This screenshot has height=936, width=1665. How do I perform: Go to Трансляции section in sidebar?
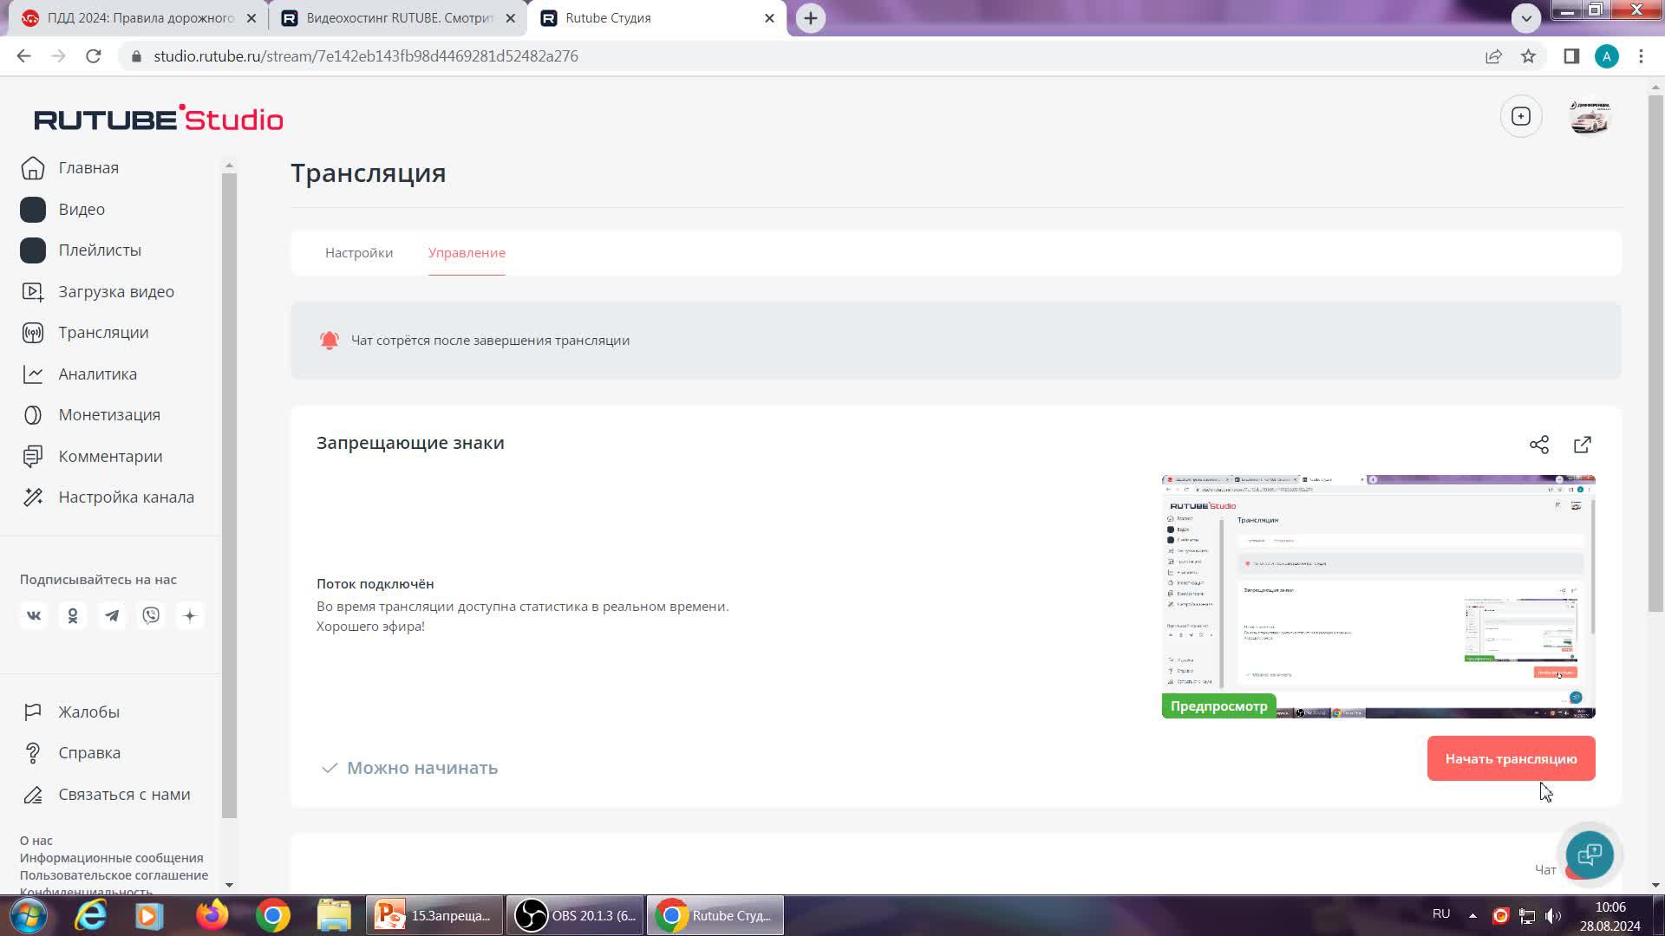(x=102, y=333)
